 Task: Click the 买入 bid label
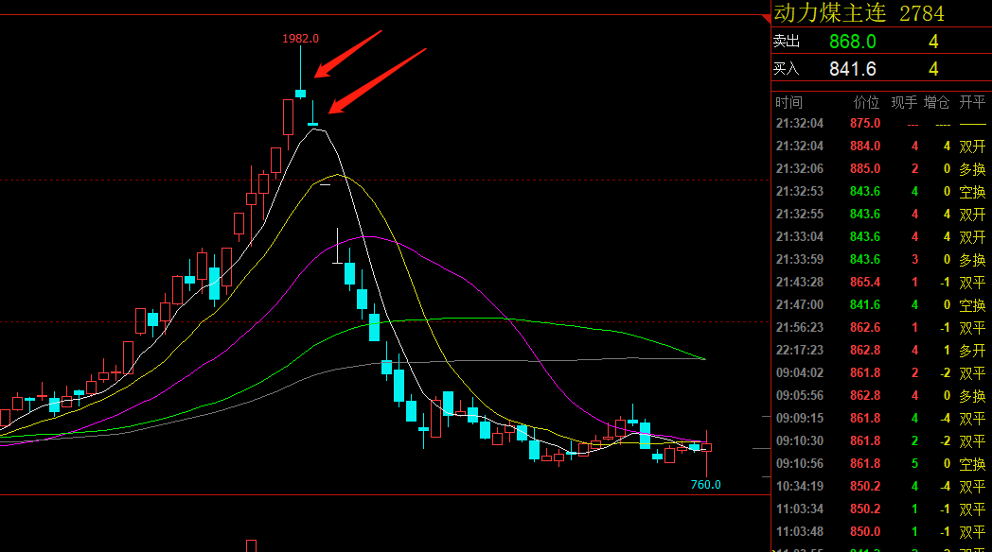pos(787,69)
